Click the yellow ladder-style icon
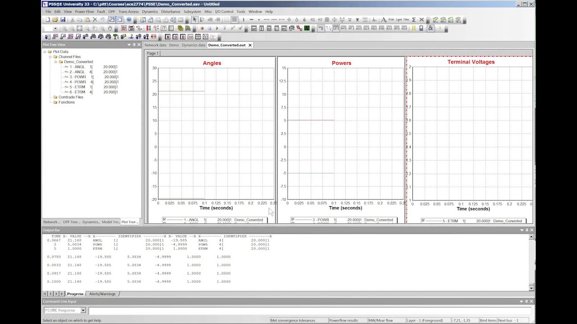This screenshot has width=577, height=324. [414, 28]
